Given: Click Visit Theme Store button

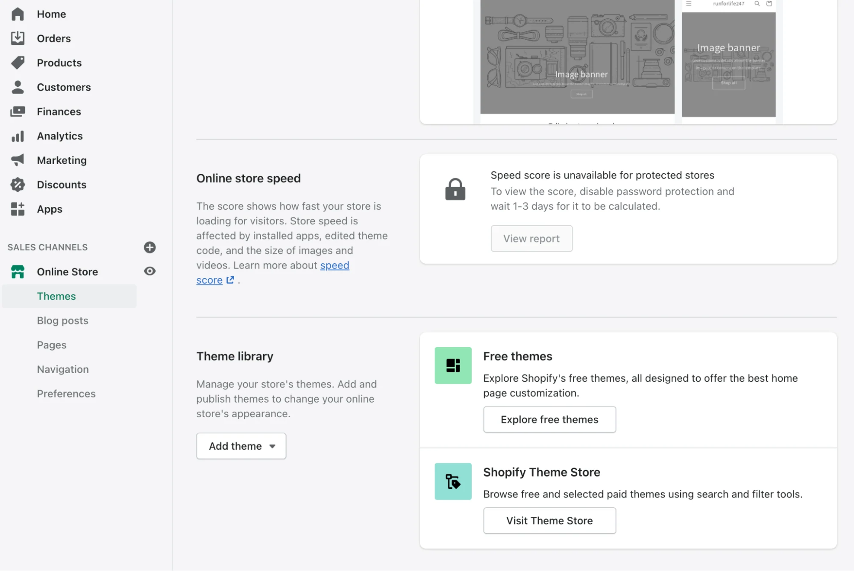Looking at the screenshot, I should (x=549, y=521).
